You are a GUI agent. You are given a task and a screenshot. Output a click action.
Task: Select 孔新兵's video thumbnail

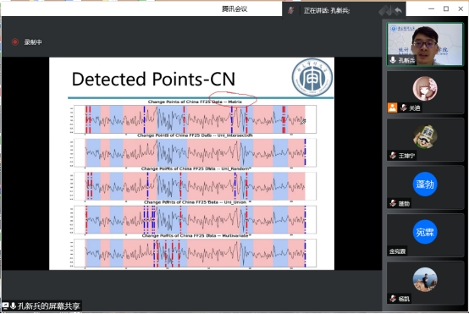click(x=425, y=44)
